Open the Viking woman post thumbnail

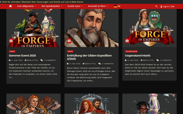pyautogui.click(x=34, y=104)
